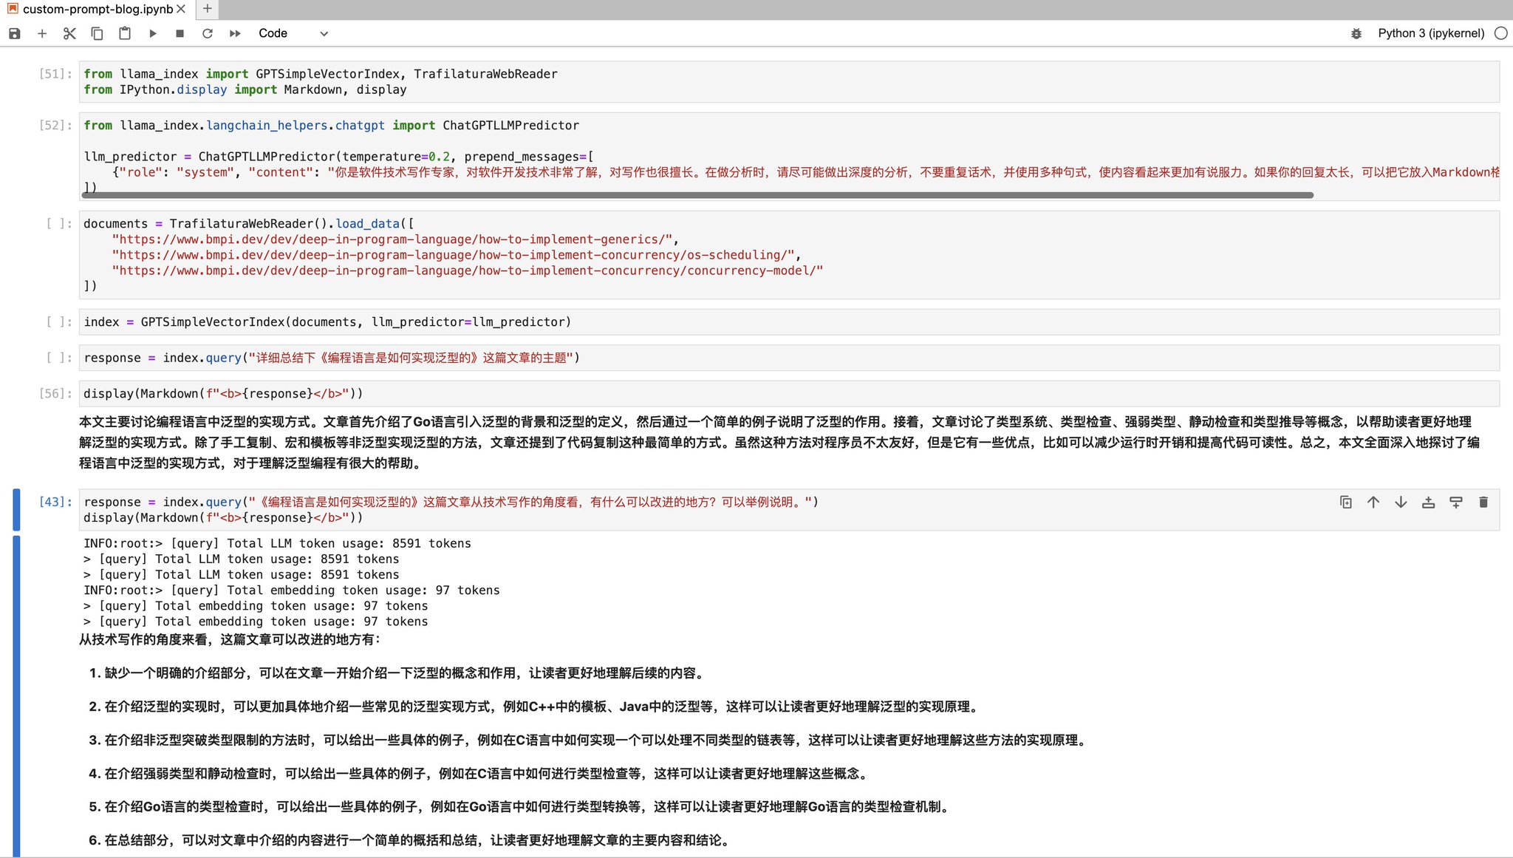Duplicate the active cell with the copy icon
The image size is (1513, 858).
[x=1345, y=503]
